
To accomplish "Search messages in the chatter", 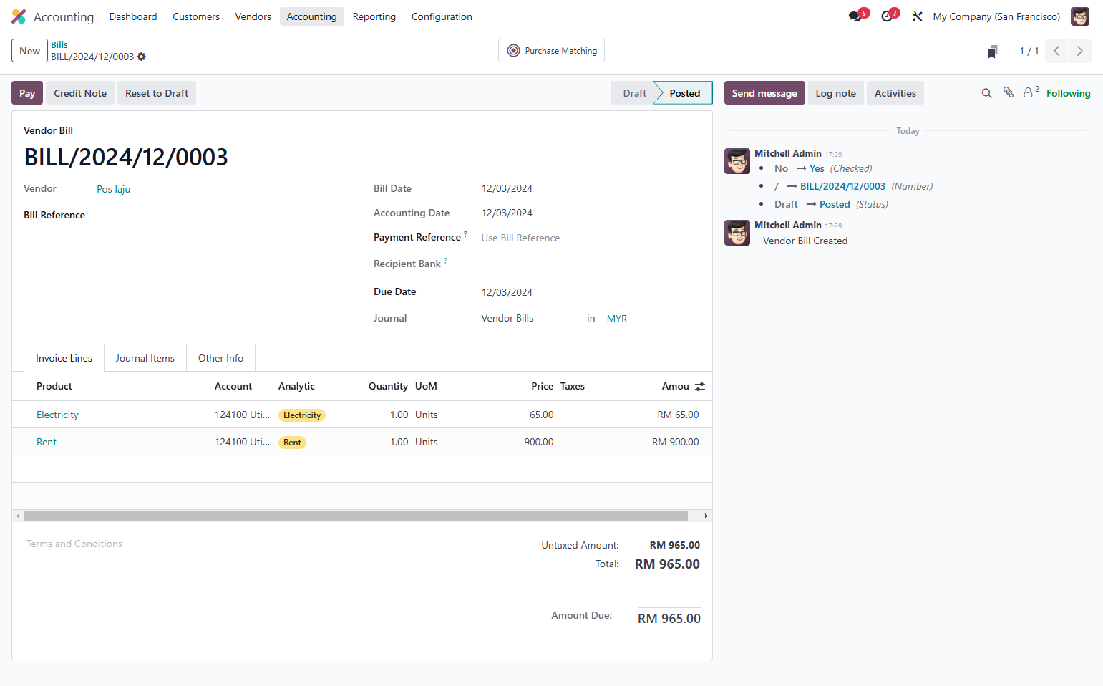I will tap(986, 93).
